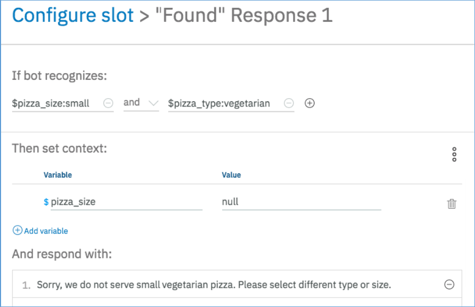Click the Configure slot breadcrumb link

point(73,16)
